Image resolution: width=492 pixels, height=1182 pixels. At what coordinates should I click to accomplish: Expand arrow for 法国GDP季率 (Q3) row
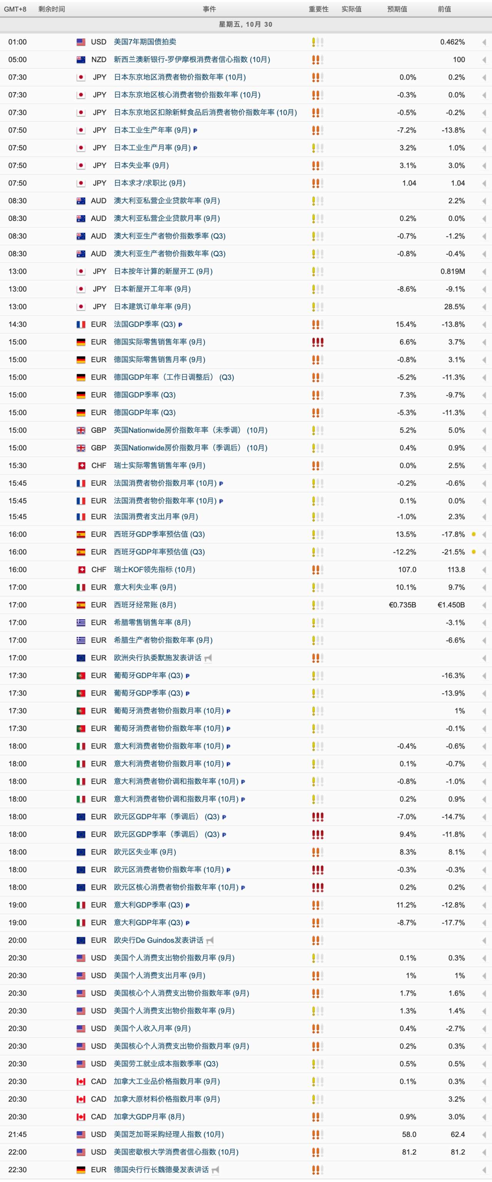484,324
